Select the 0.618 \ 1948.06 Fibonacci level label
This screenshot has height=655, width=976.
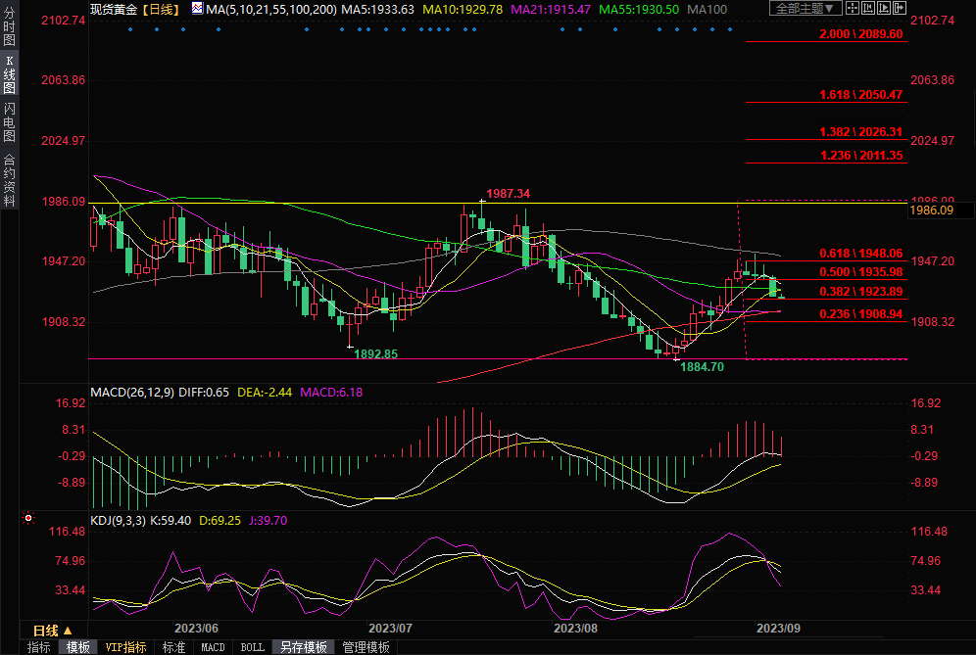(861, 253)
